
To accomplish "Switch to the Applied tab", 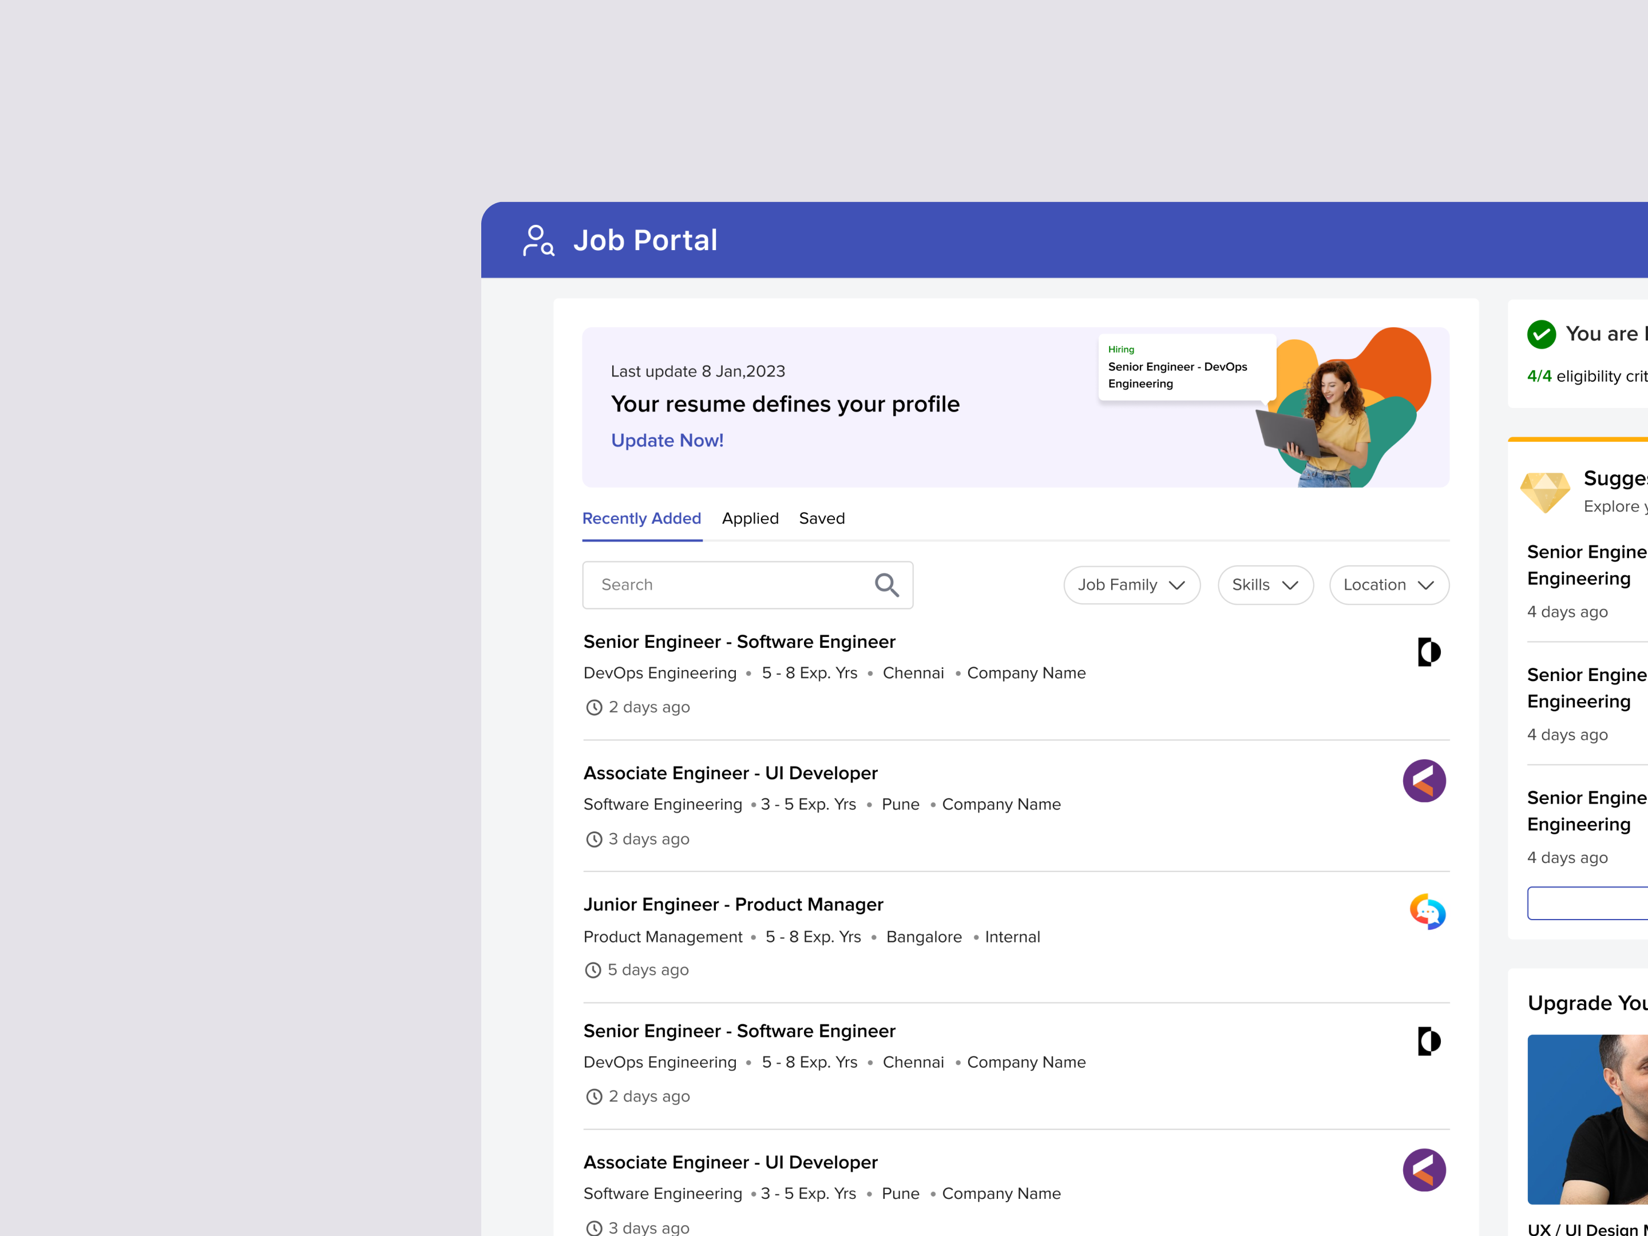I will [x=750, y=518].
